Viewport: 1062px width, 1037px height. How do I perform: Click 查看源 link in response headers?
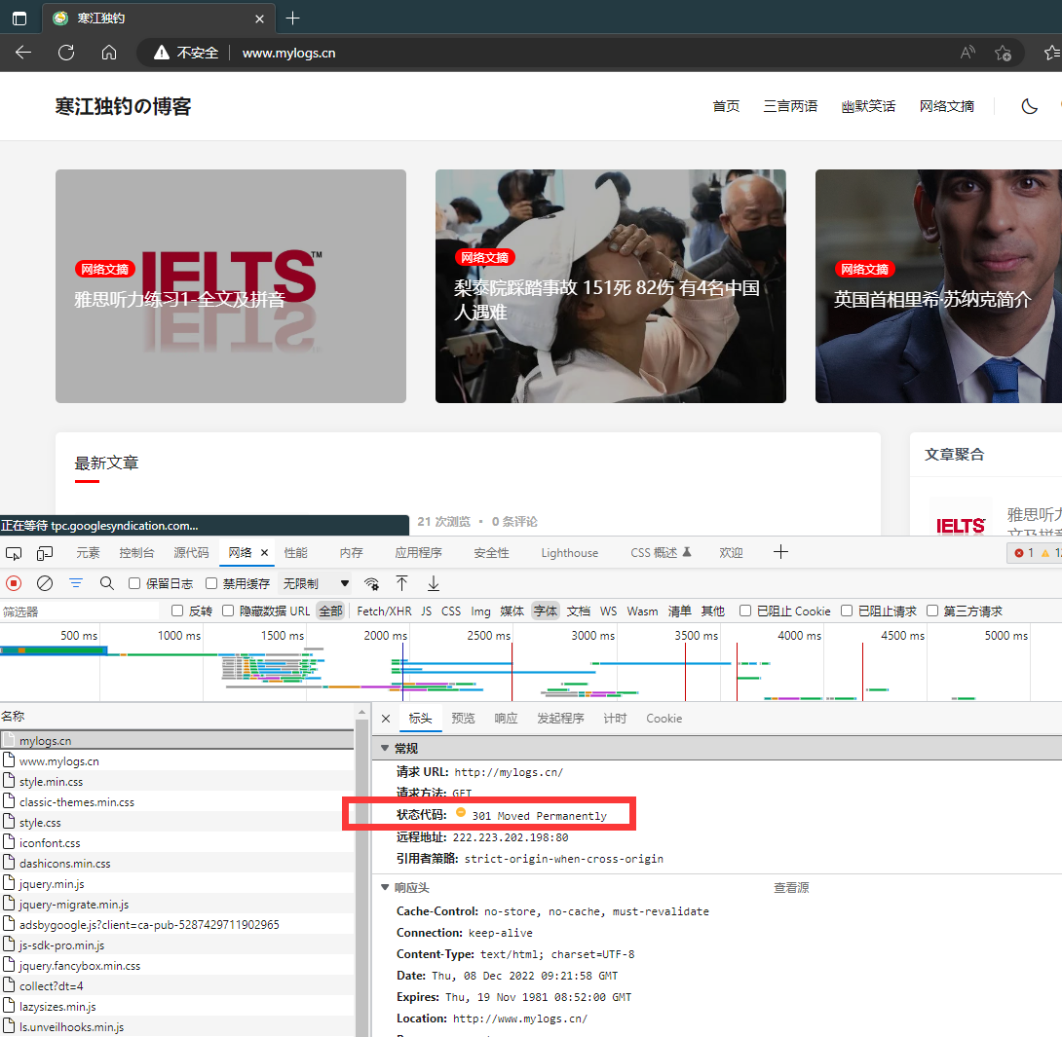coord(791,887)
